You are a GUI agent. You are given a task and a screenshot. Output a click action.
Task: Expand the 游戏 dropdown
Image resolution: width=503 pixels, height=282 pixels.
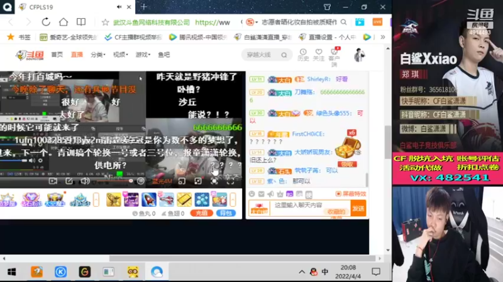(143, 55)
